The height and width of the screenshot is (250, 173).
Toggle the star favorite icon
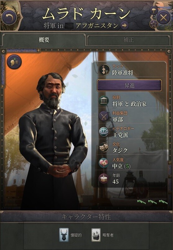coord(154,24)
